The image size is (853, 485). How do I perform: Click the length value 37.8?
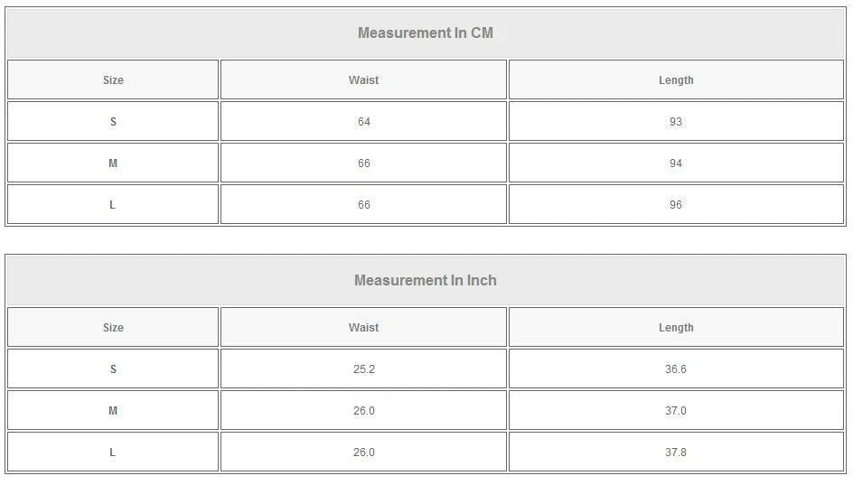tap(676, 452)
